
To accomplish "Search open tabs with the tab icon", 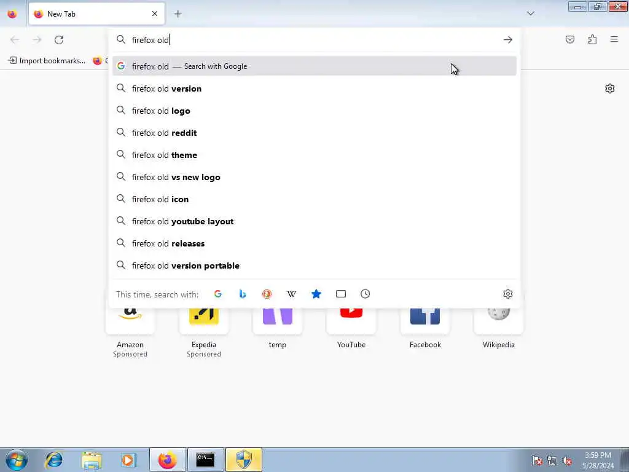I will [340, 294].
